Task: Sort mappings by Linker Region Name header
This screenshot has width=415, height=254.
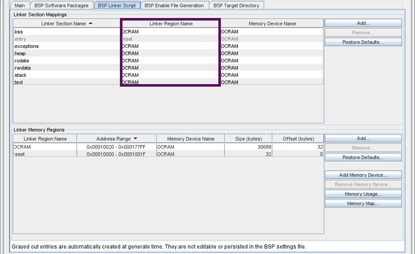Action: point(171,23)
